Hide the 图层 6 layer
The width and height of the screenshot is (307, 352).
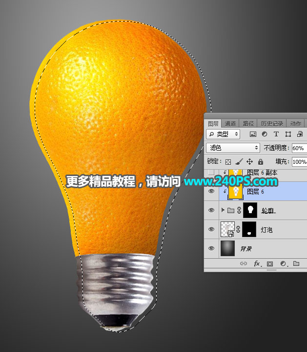(211, 191)
